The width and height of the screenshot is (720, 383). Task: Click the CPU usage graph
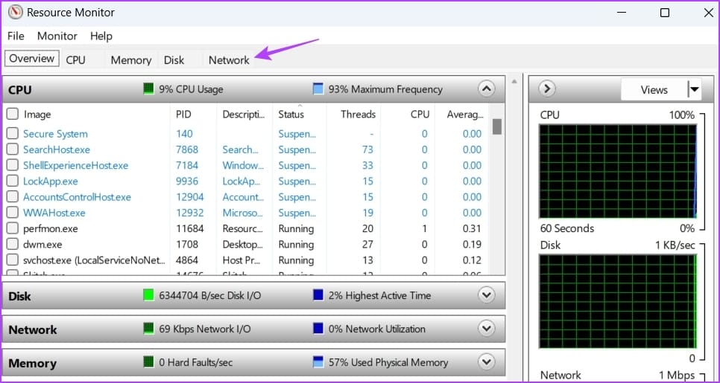click(618, 171)
